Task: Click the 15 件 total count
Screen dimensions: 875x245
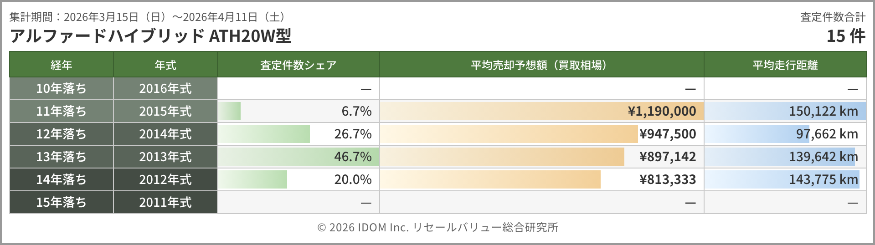Action: point(846,36)
